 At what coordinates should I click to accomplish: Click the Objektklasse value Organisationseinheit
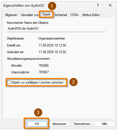point(52,38)
